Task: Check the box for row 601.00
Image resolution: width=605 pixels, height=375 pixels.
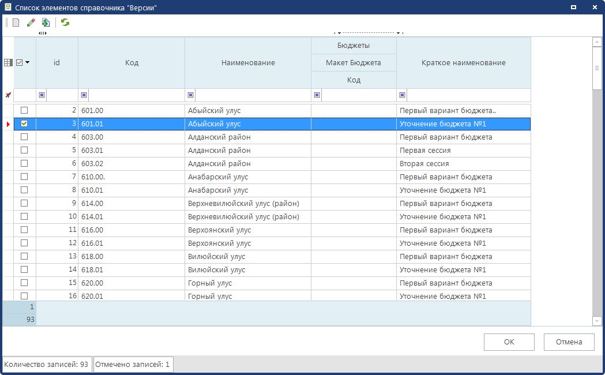Action: click(24, 110)
